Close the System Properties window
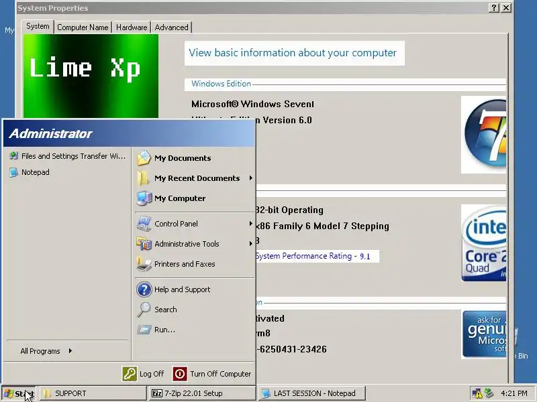 (506, 8)
